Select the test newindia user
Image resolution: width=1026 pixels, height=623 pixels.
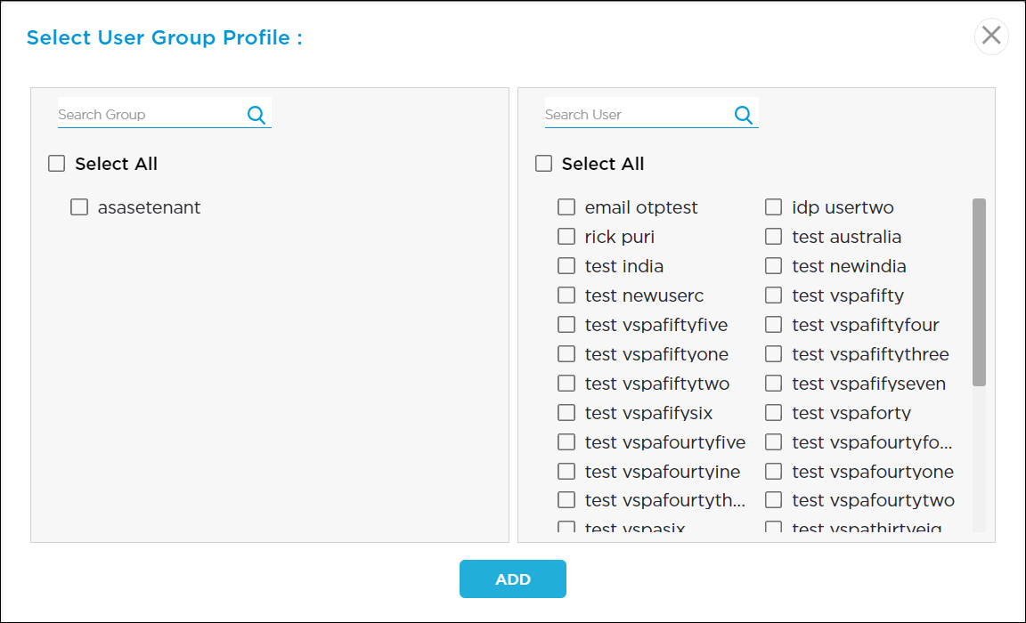click(x=773, y=265)
